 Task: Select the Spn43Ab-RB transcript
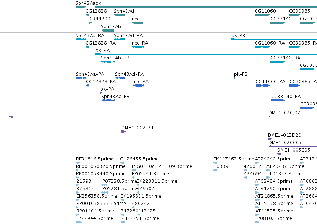(108, 62)
